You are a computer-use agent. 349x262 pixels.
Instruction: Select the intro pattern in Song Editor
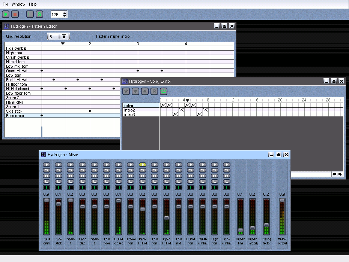click(x=141, y=106)
